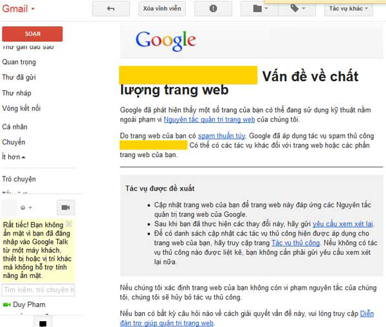Open the yêu cầu xem xét lại link
386x327 pixels.
click(343, 224)
